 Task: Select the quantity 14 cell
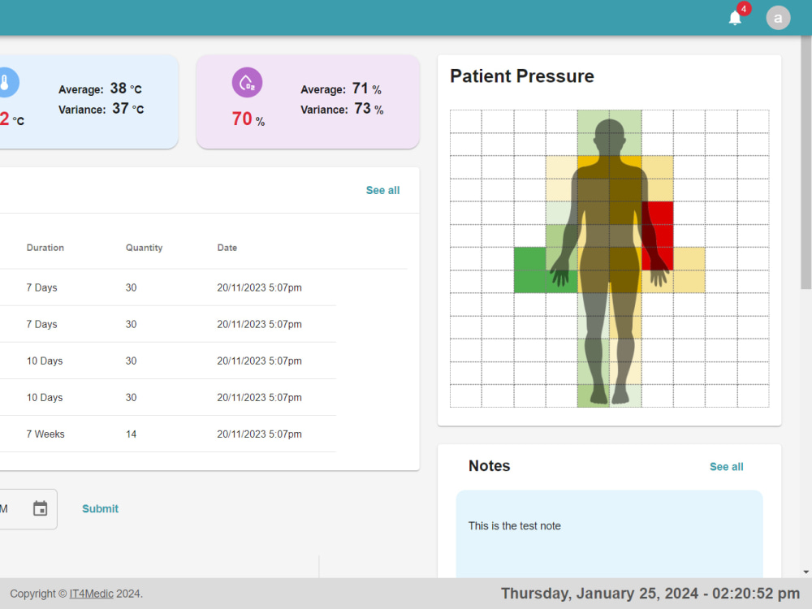click(131, 434)
